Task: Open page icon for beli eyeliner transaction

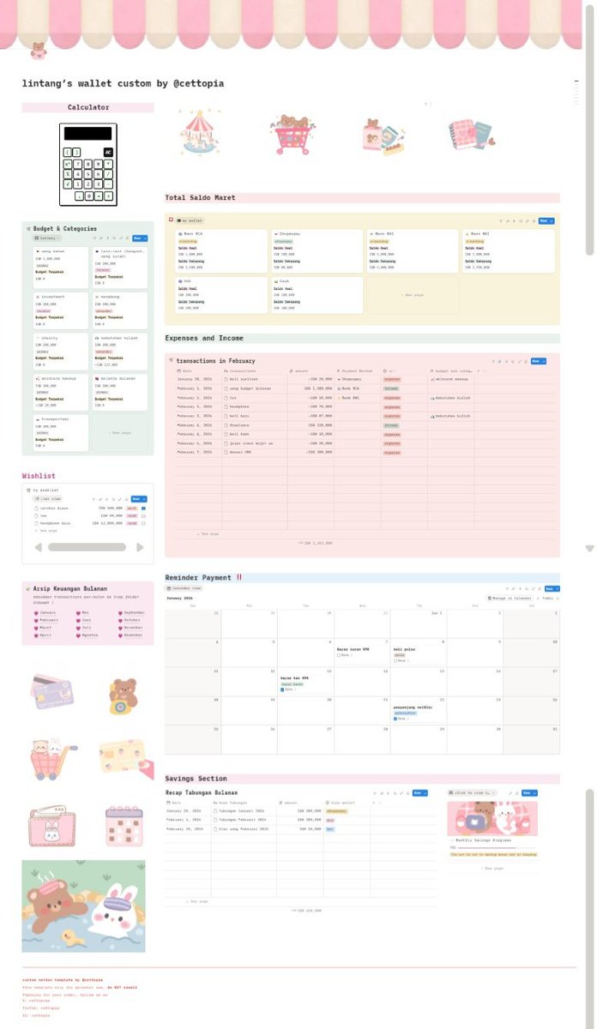Action: [x=226, y=378]
